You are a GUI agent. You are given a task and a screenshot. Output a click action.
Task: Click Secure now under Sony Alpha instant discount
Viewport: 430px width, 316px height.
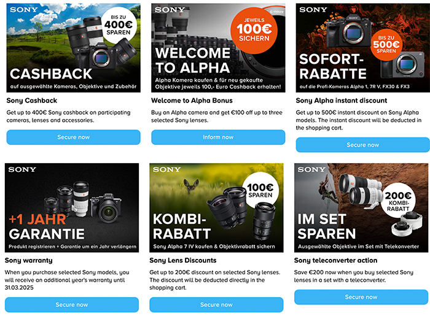click(x=363, y=145)
